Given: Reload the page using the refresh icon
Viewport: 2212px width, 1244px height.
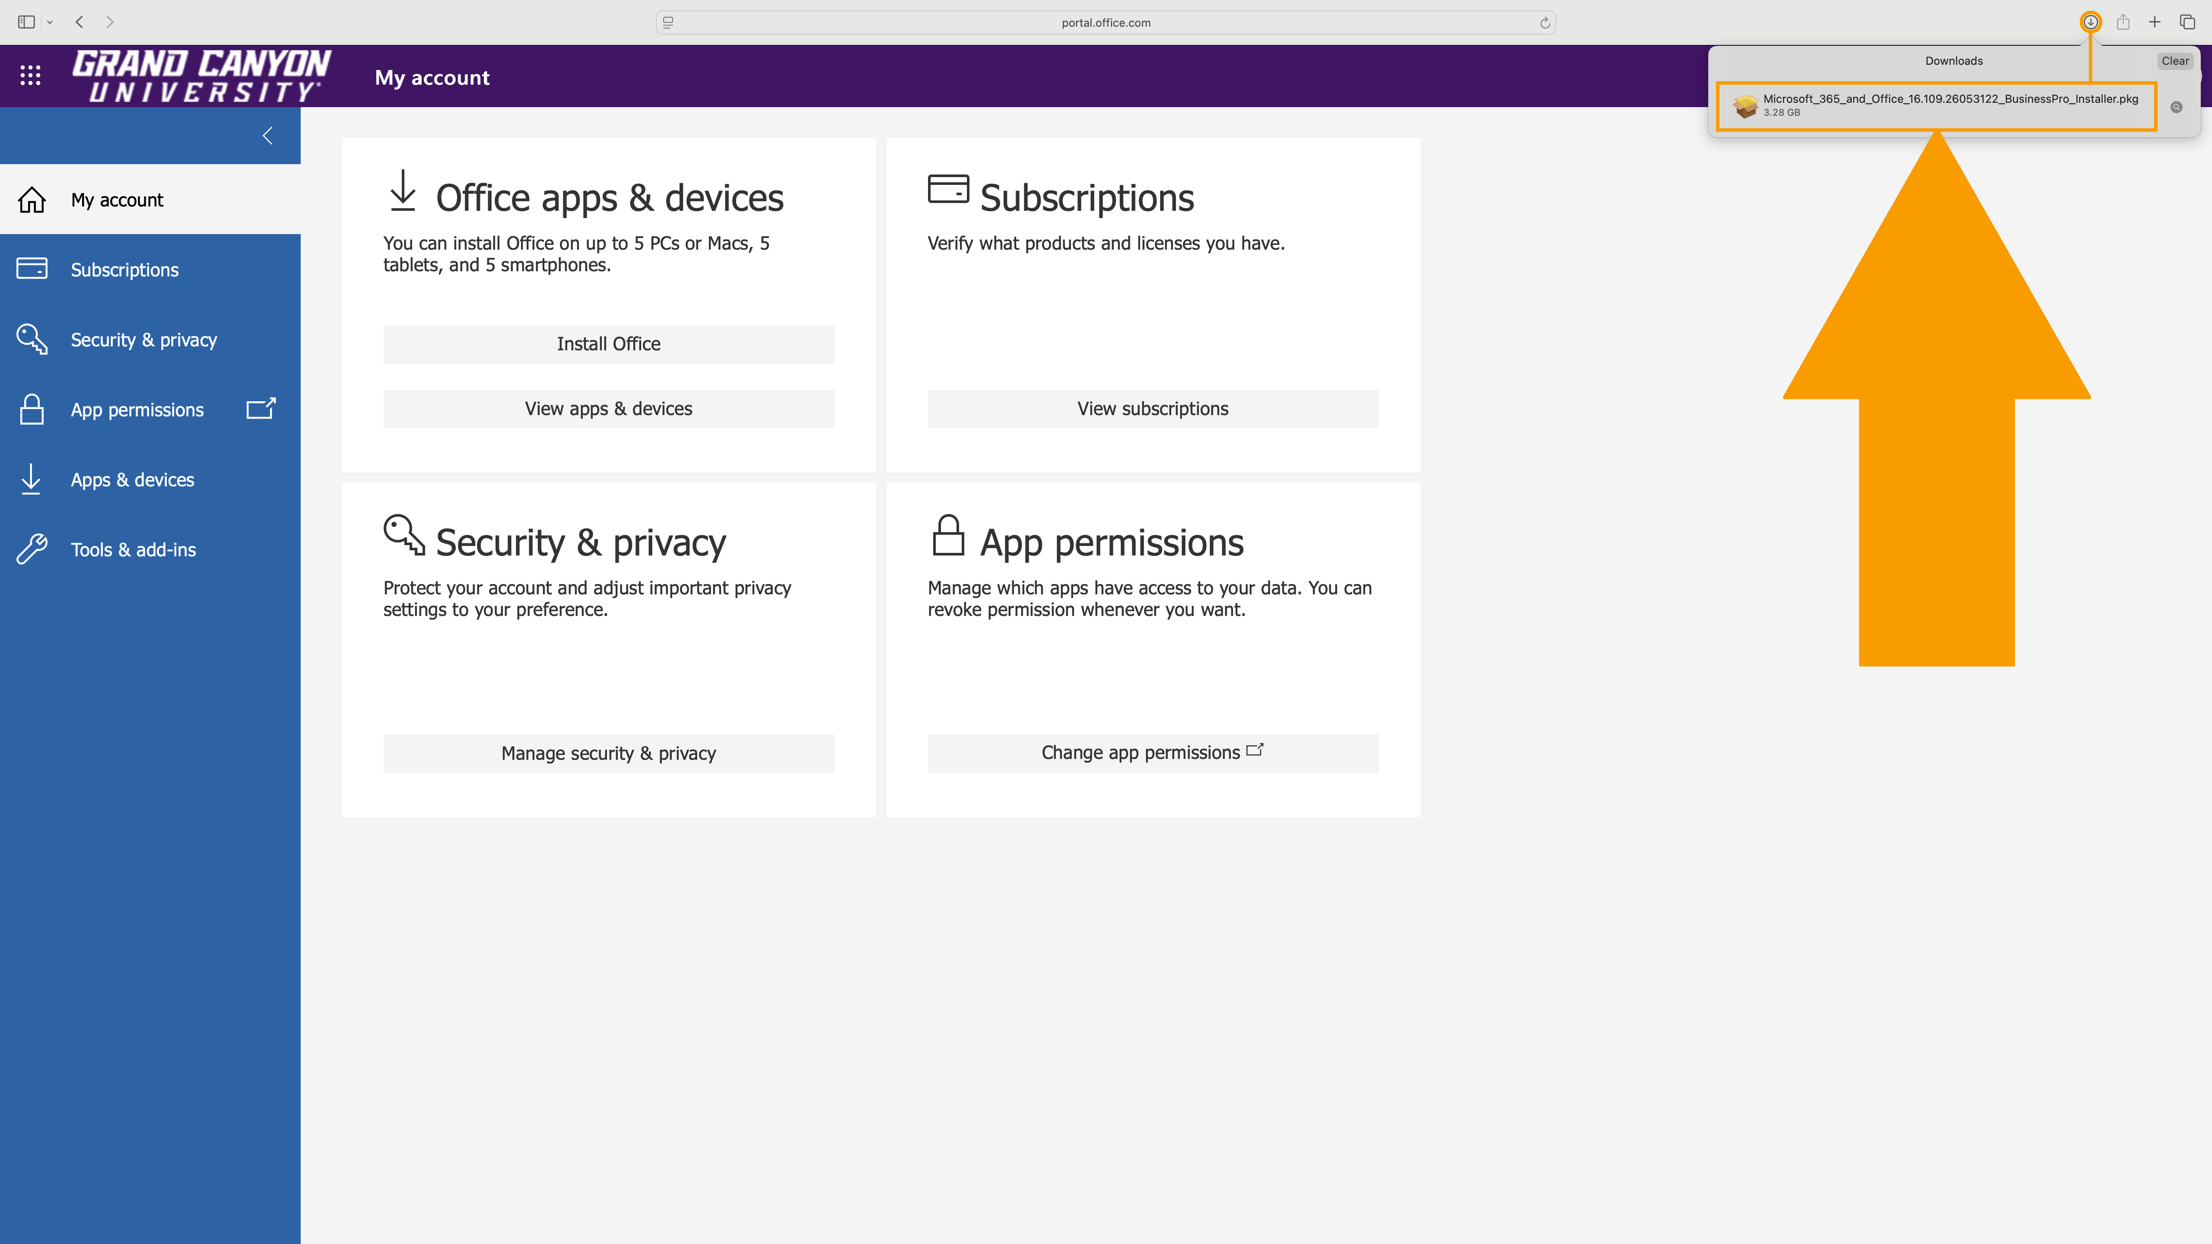Looking at the screenshot, I should (1545, 22).
